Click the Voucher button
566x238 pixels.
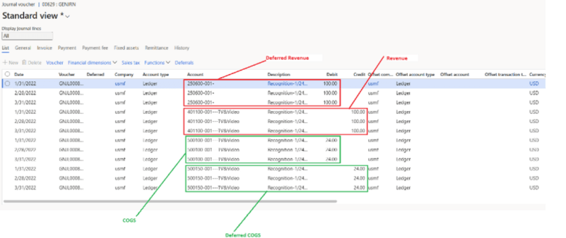tap(54, 63)
